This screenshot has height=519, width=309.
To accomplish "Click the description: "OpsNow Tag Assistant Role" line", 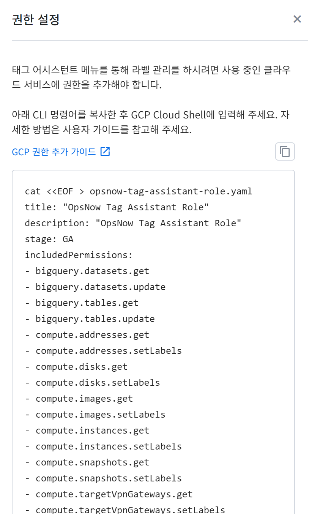I will pyautogui.click(x=133, y=223).
